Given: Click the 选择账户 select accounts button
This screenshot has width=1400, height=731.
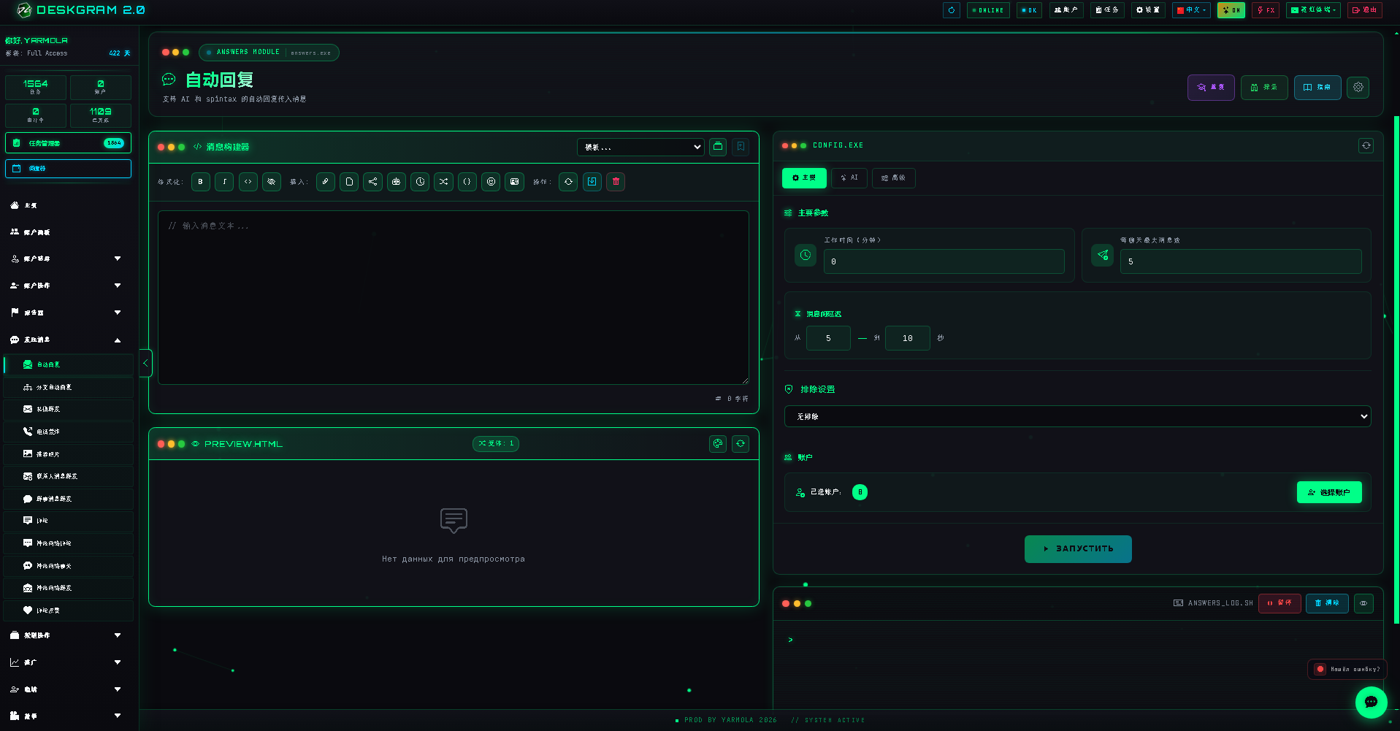Looking at the screenshot, I should pyautogui.click(x=1329, y=492).
